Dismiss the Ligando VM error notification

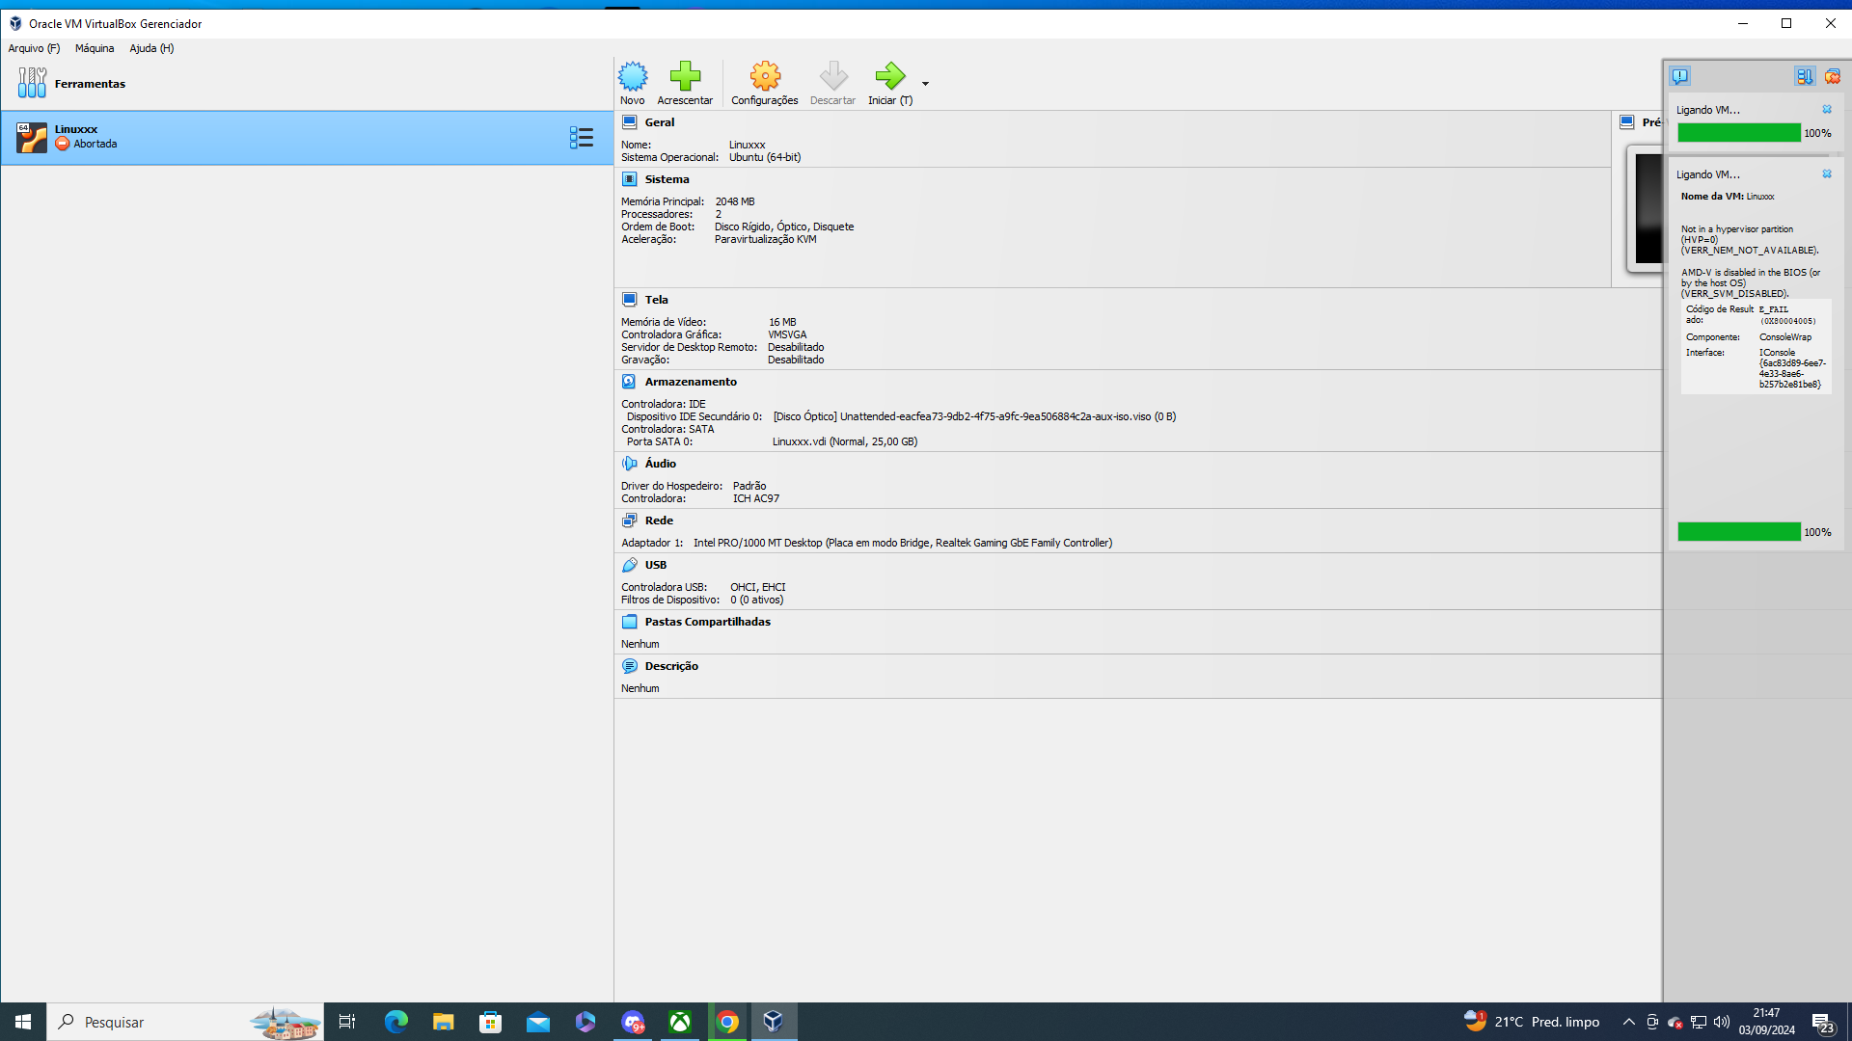[x=1827, y=174]
